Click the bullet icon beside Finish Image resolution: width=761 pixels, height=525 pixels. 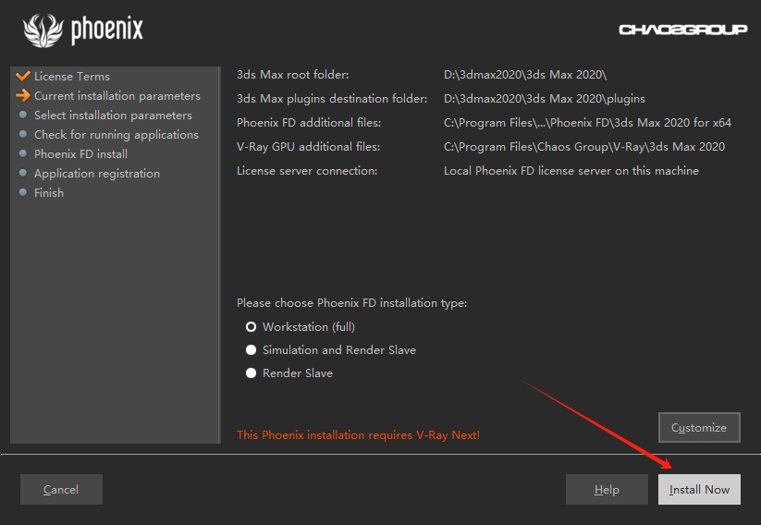pyautogui.click(x=23, y=192)
